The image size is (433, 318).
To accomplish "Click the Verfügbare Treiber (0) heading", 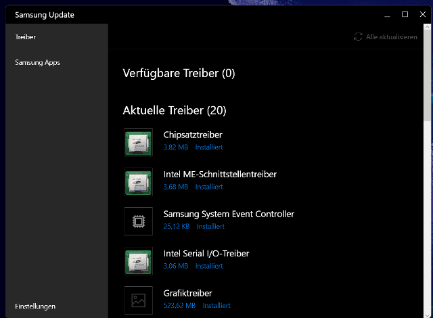I will pyautogui.click(x=179, y=73).
